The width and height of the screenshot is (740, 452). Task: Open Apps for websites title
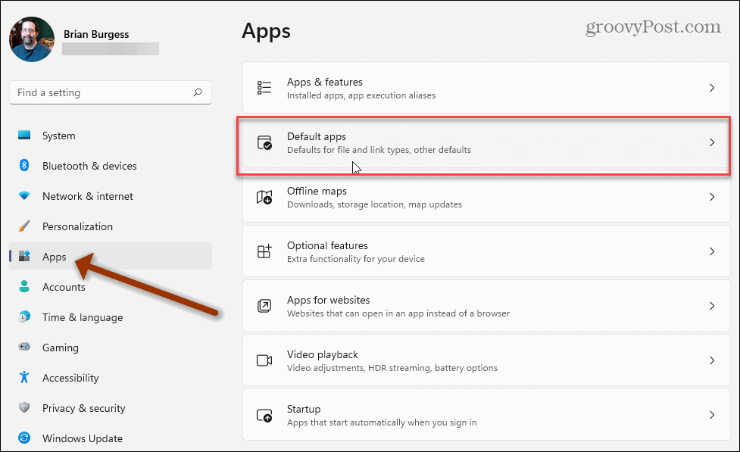point(328,300)
